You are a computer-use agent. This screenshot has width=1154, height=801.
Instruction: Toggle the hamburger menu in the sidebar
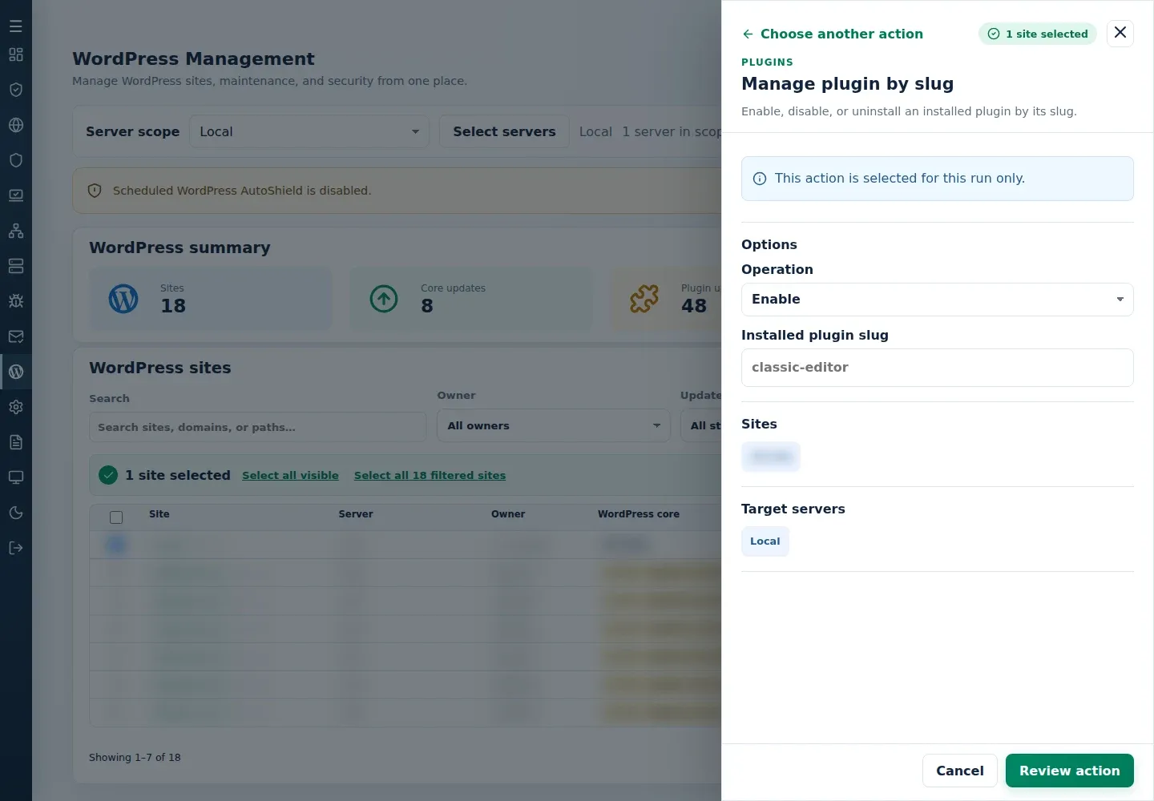tap(16, 26)
